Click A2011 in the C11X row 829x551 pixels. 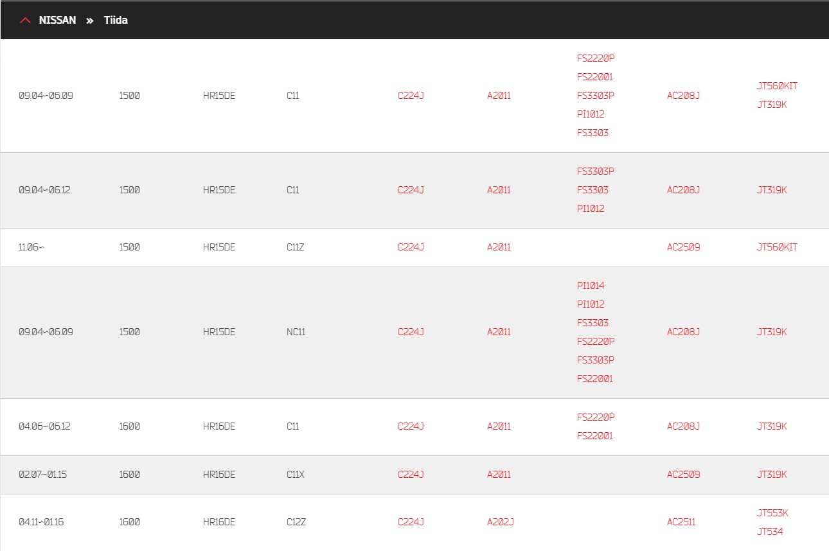tap(499, 475)
